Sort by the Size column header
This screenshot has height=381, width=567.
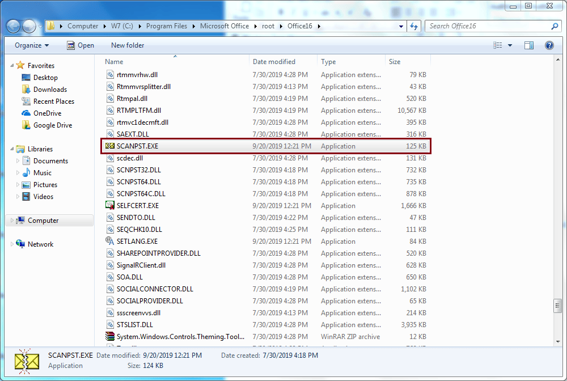[x=408, y=62]
